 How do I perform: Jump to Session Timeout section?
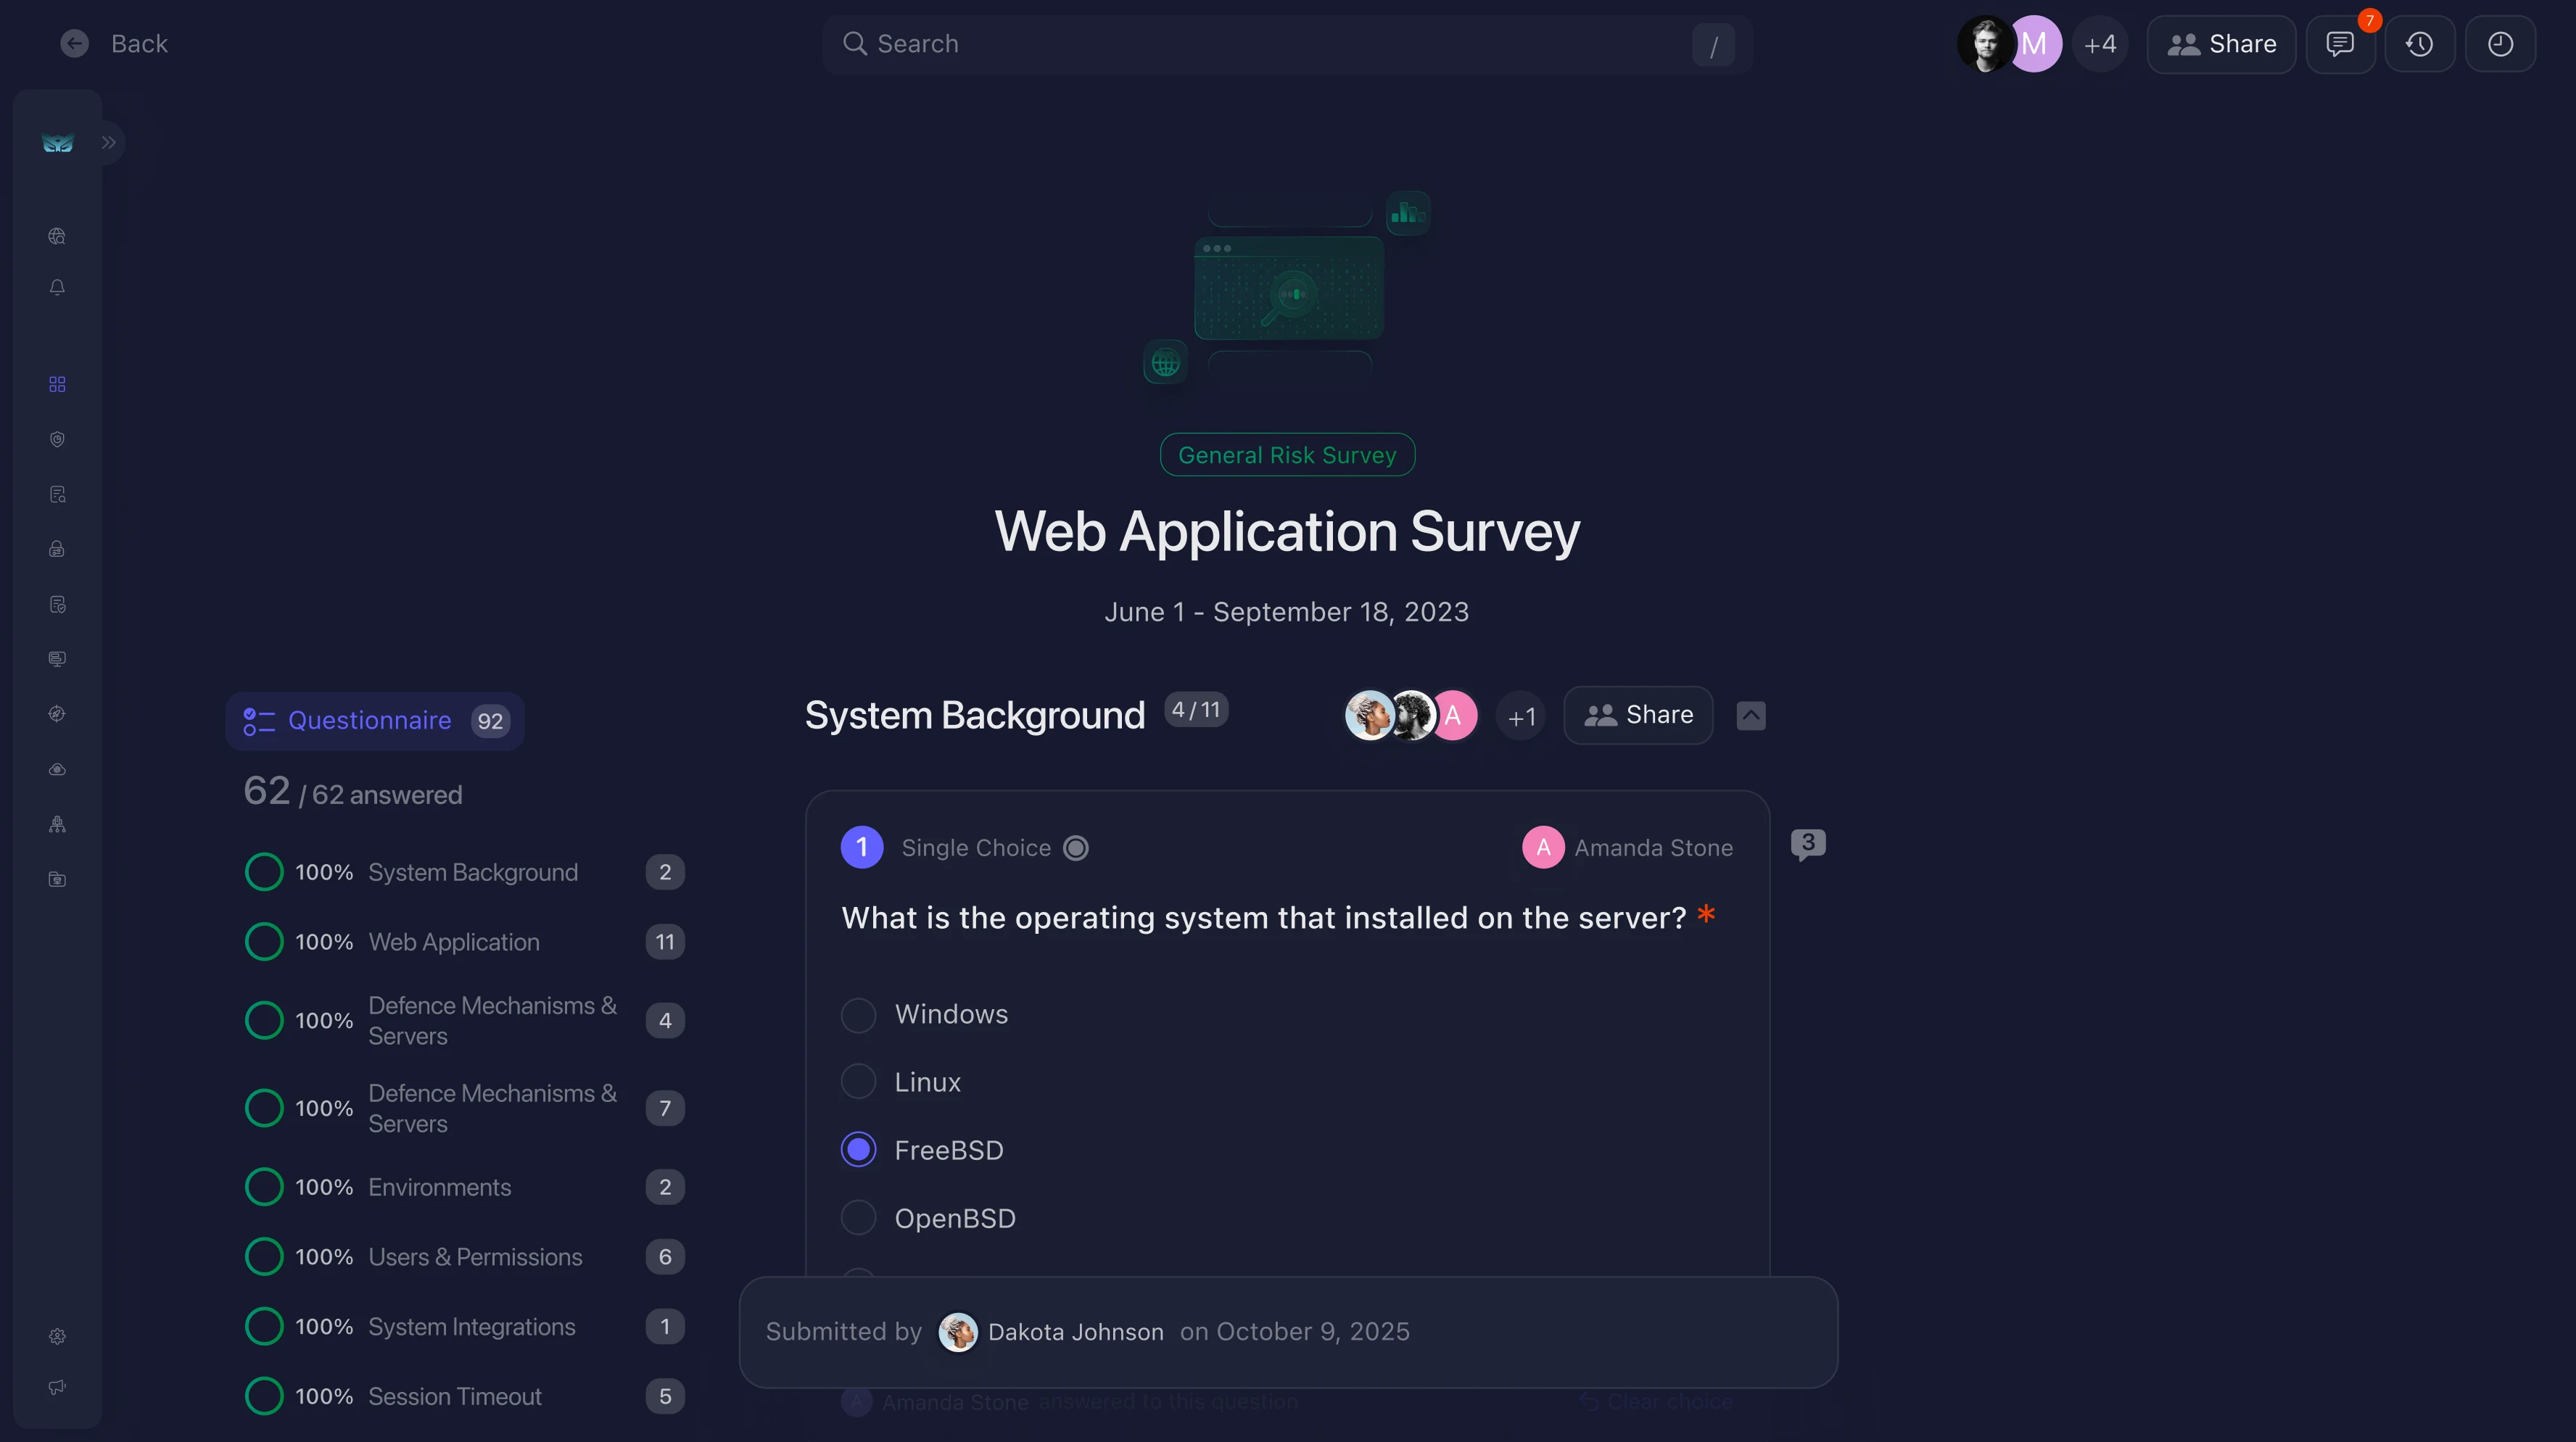click(x=465, y=1396)
